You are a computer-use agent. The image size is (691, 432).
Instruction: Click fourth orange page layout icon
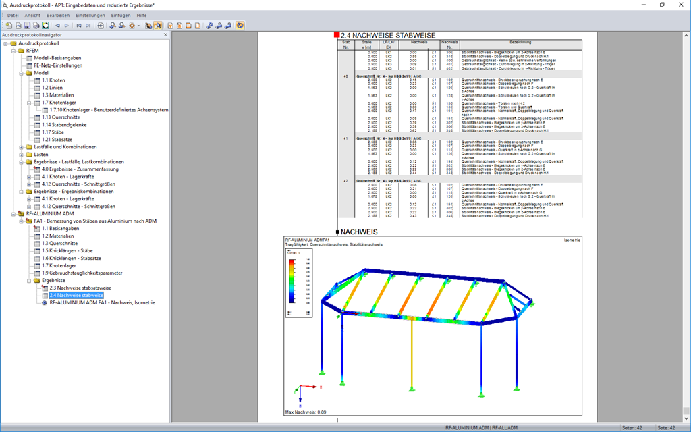[x=198, y=26]
